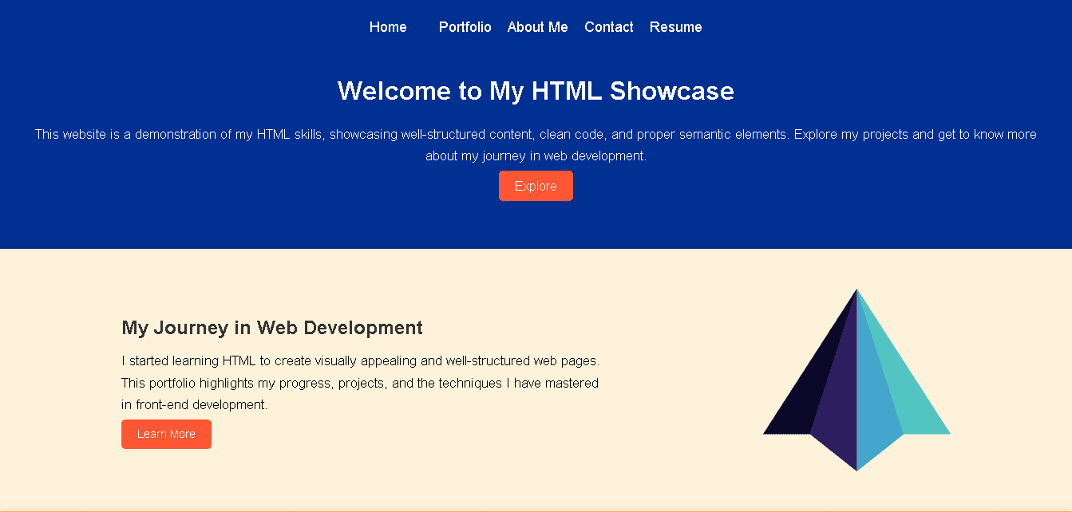Click the text "in front-end development."
Image resolution: width=1072 pixels, height=512 pixels.
[x=194, y=405]
